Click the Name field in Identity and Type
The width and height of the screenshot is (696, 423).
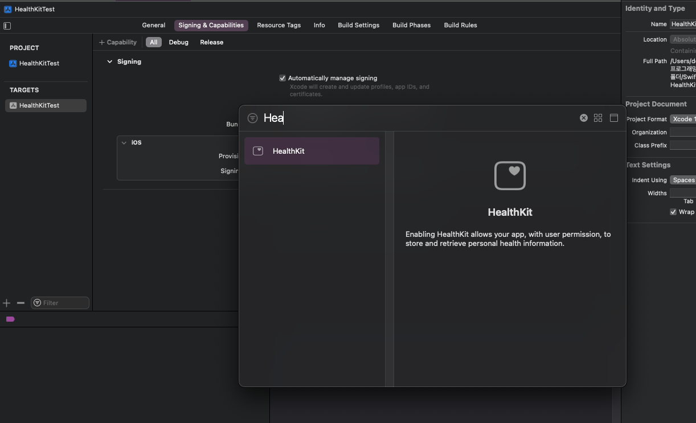(683, 24)
